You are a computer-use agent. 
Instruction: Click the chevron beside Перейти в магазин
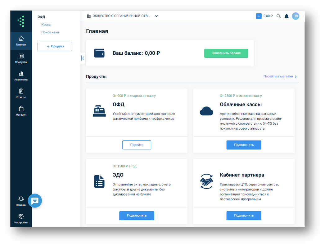point(296,77)
